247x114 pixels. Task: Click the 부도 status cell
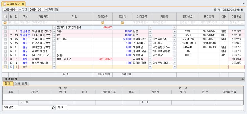click(224, 55)
